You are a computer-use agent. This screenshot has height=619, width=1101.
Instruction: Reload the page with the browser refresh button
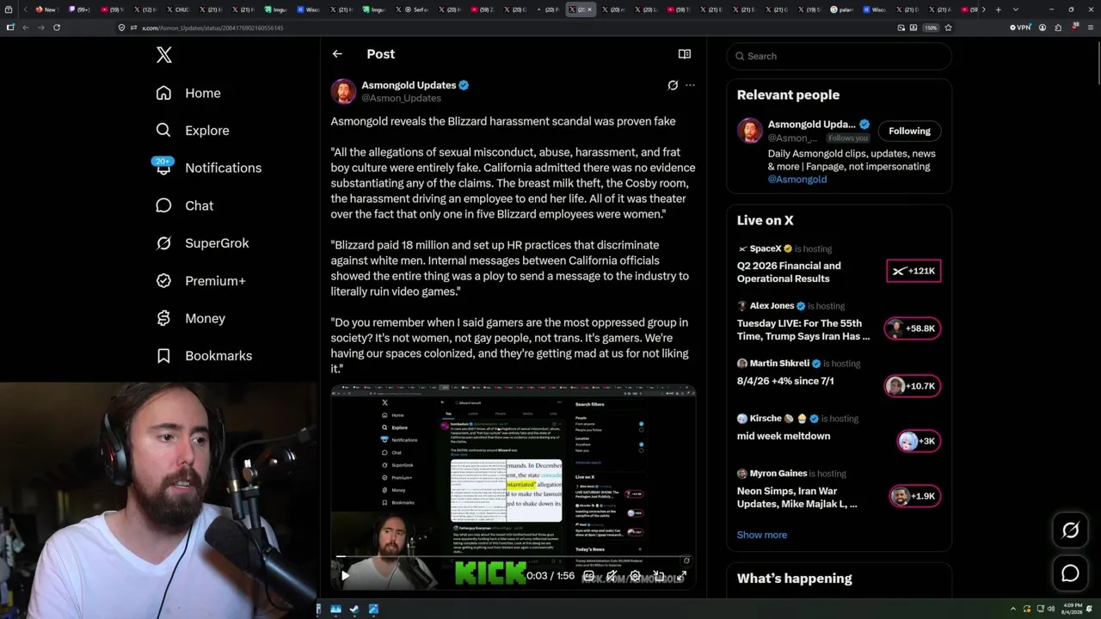coord(57,28)
